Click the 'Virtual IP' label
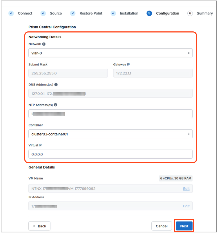The image size is (218, 234). point(35,145)
